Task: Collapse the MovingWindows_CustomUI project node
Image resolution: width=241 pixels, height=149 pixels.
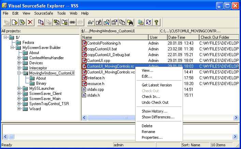Action: pos(19,73)
